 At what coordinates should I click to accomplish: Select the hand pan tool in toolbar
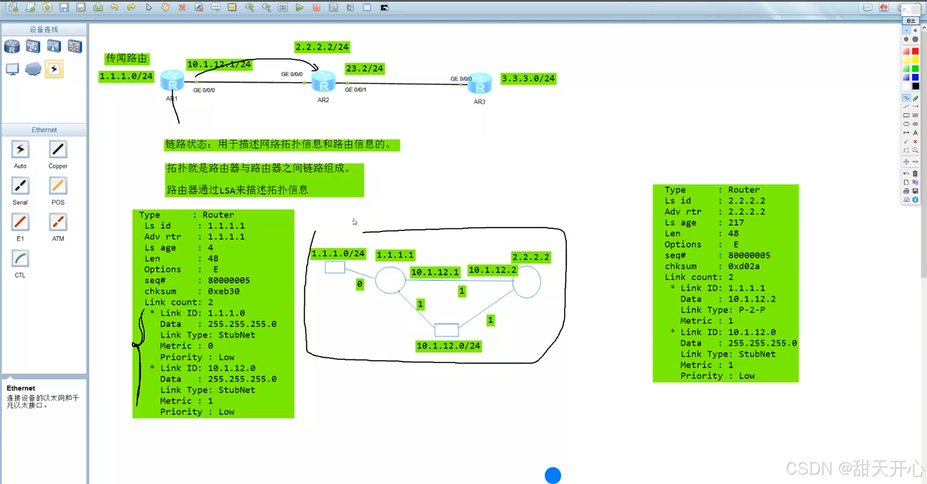165,7
